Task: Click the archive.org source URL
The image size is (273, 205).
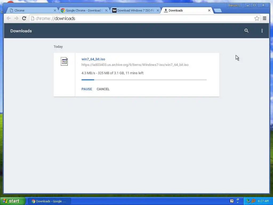Action: [135, 65]
